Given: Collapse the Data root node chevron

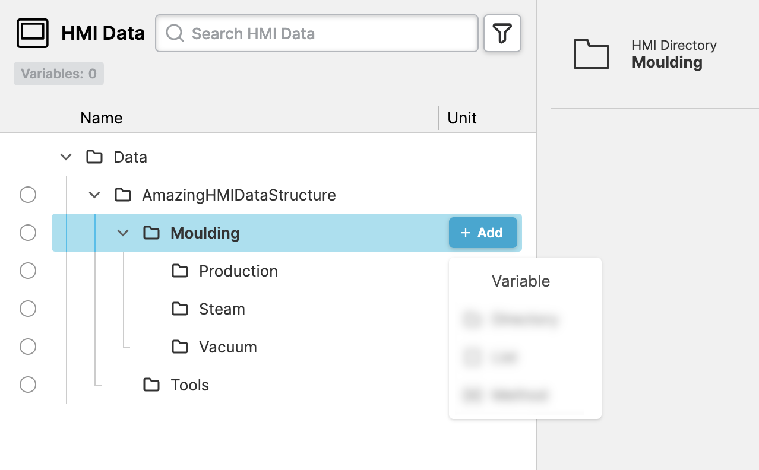Looking at the screenshot, I should click(x=66, y=157).
